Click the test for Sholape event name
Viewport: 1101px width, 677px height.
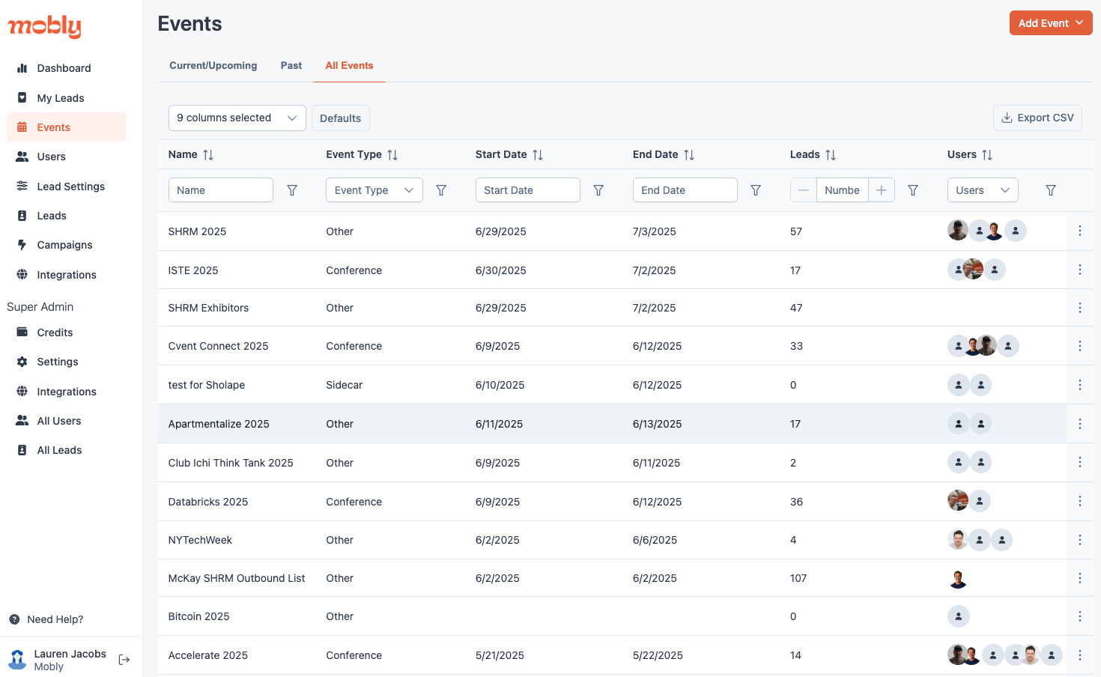coord(207,385)
